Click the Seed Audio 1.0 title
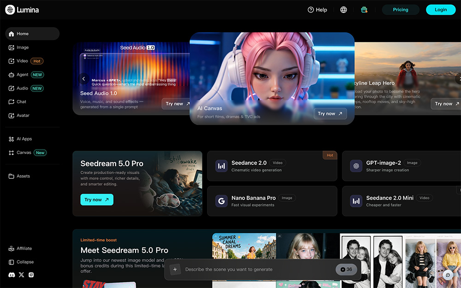Image resolution: width=461 pixels, height=288 pixels. pyautogui.click(x=99, y=93)
